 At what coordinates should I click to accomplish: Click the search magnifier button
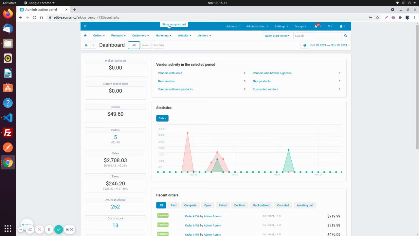click(x=345, y=36)
